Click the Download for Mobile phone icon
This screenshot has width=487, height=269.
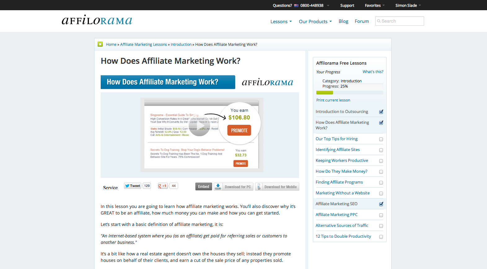(x=259, y=187)
